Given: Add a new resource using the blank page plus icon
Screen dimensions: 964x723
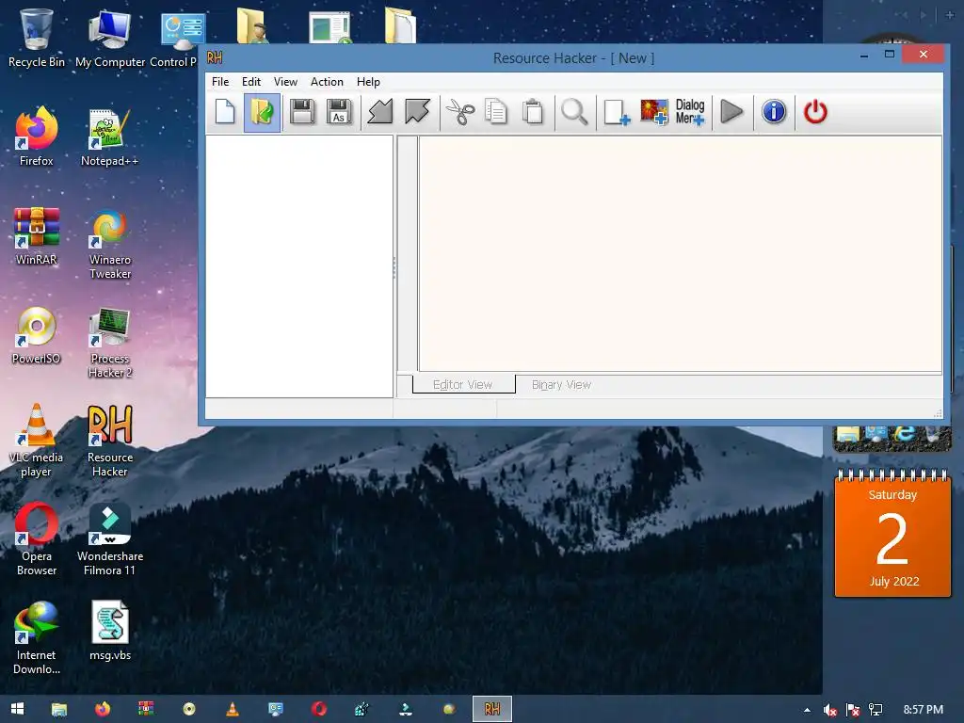Looking at the screenshot, I should coord(617,112).
